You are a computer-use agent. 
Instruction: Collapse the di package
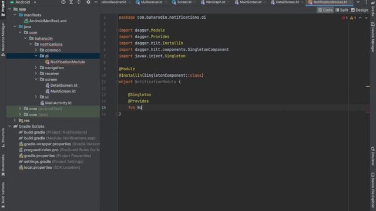pos(36,56)
